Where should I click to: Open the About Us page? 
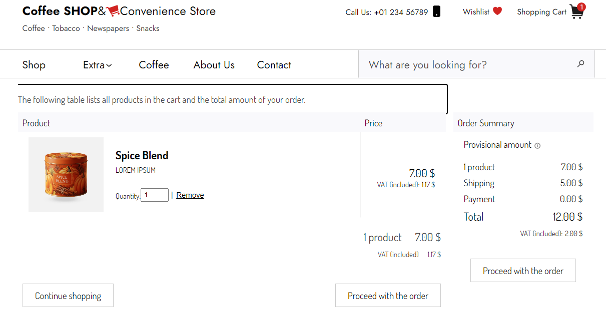tap(214, 65)
